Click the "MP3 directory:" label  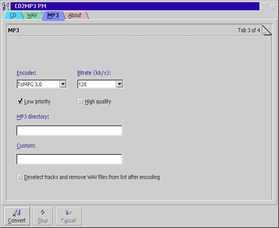(x=33, y=117)
